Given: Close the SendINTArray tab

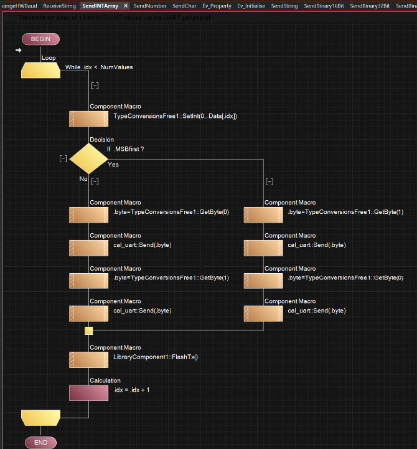Looking at the screenshot, I should 125,6.
